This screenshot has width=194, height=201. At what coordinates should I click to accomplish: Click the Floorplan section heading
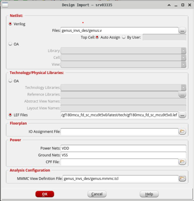18,123
